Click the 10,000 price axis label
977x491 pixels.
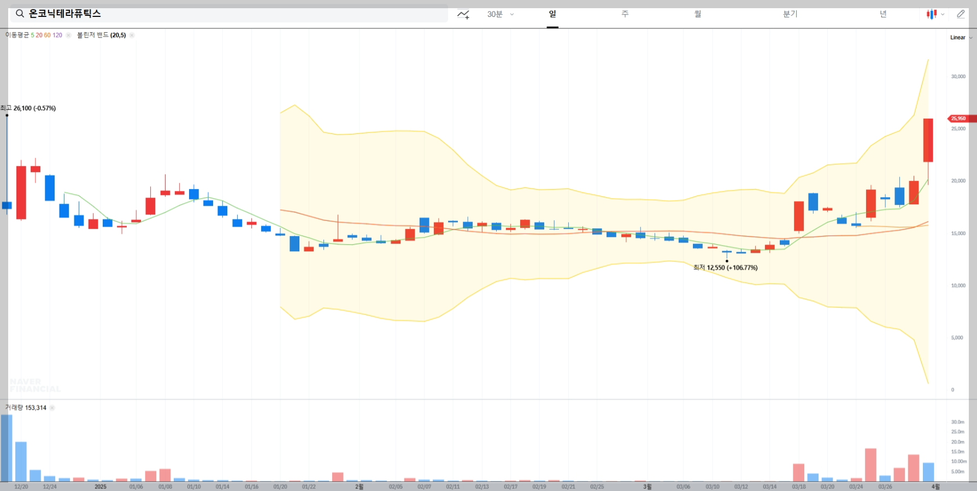(958, 286)
